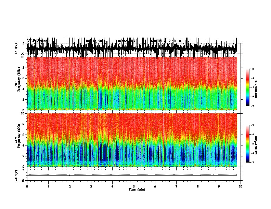
Task: Click the log(PSD) label beside ch.2 color bar
Action: coord(256,145)
